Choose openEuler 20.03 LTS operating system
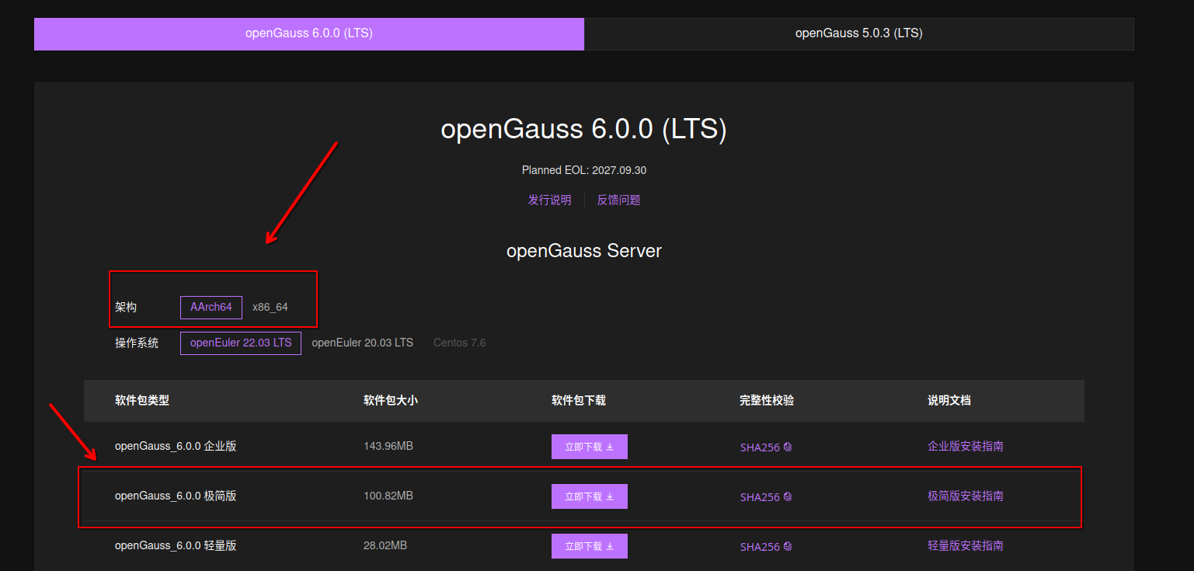This screenshot has width=1194, height=571. tap(363, 343)
